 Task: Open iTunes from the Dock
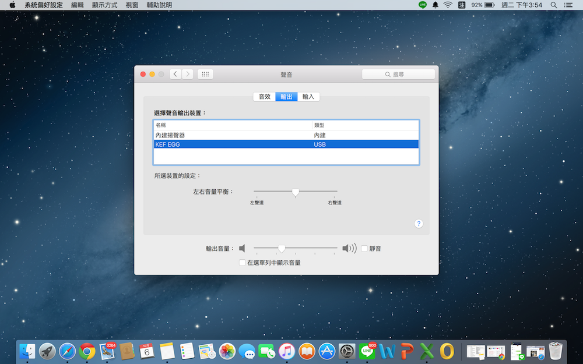287,351
